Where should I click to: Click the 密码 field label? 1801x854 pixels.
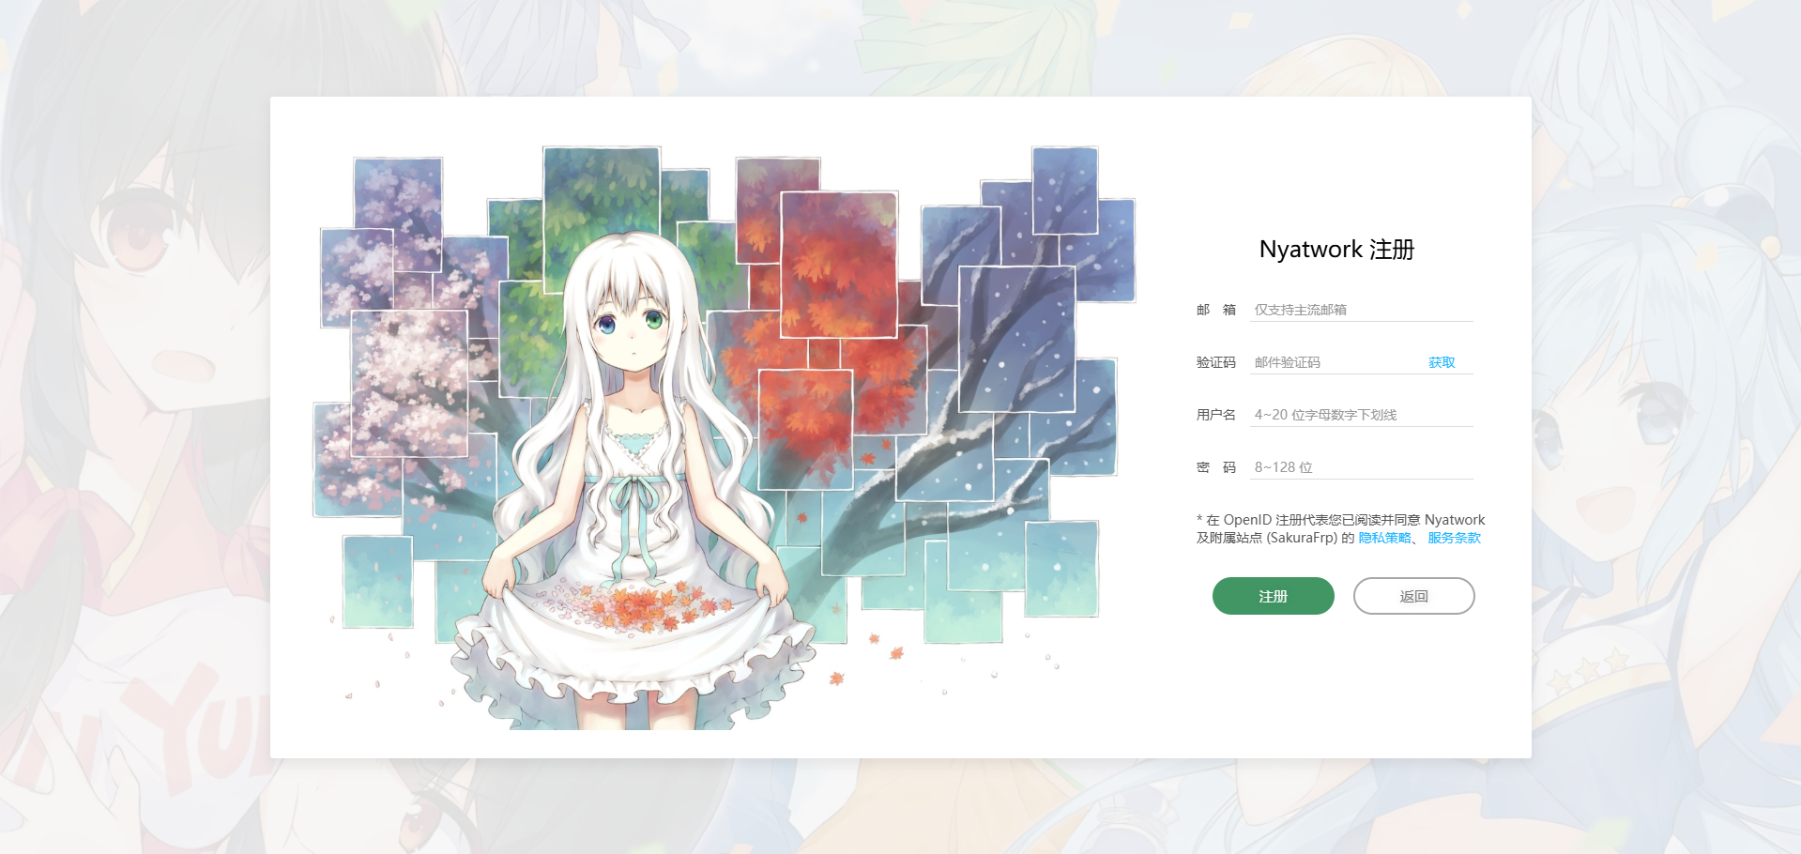point(1215,467)
